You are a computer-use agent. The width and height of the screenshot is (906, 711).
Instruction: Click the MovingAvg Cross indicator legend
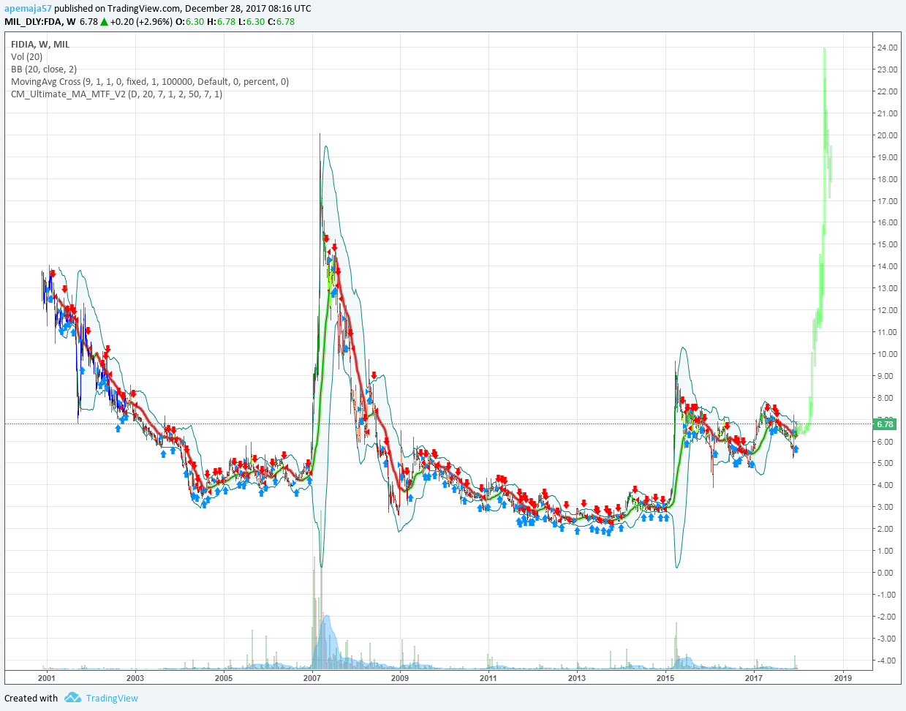click(150, 81)
